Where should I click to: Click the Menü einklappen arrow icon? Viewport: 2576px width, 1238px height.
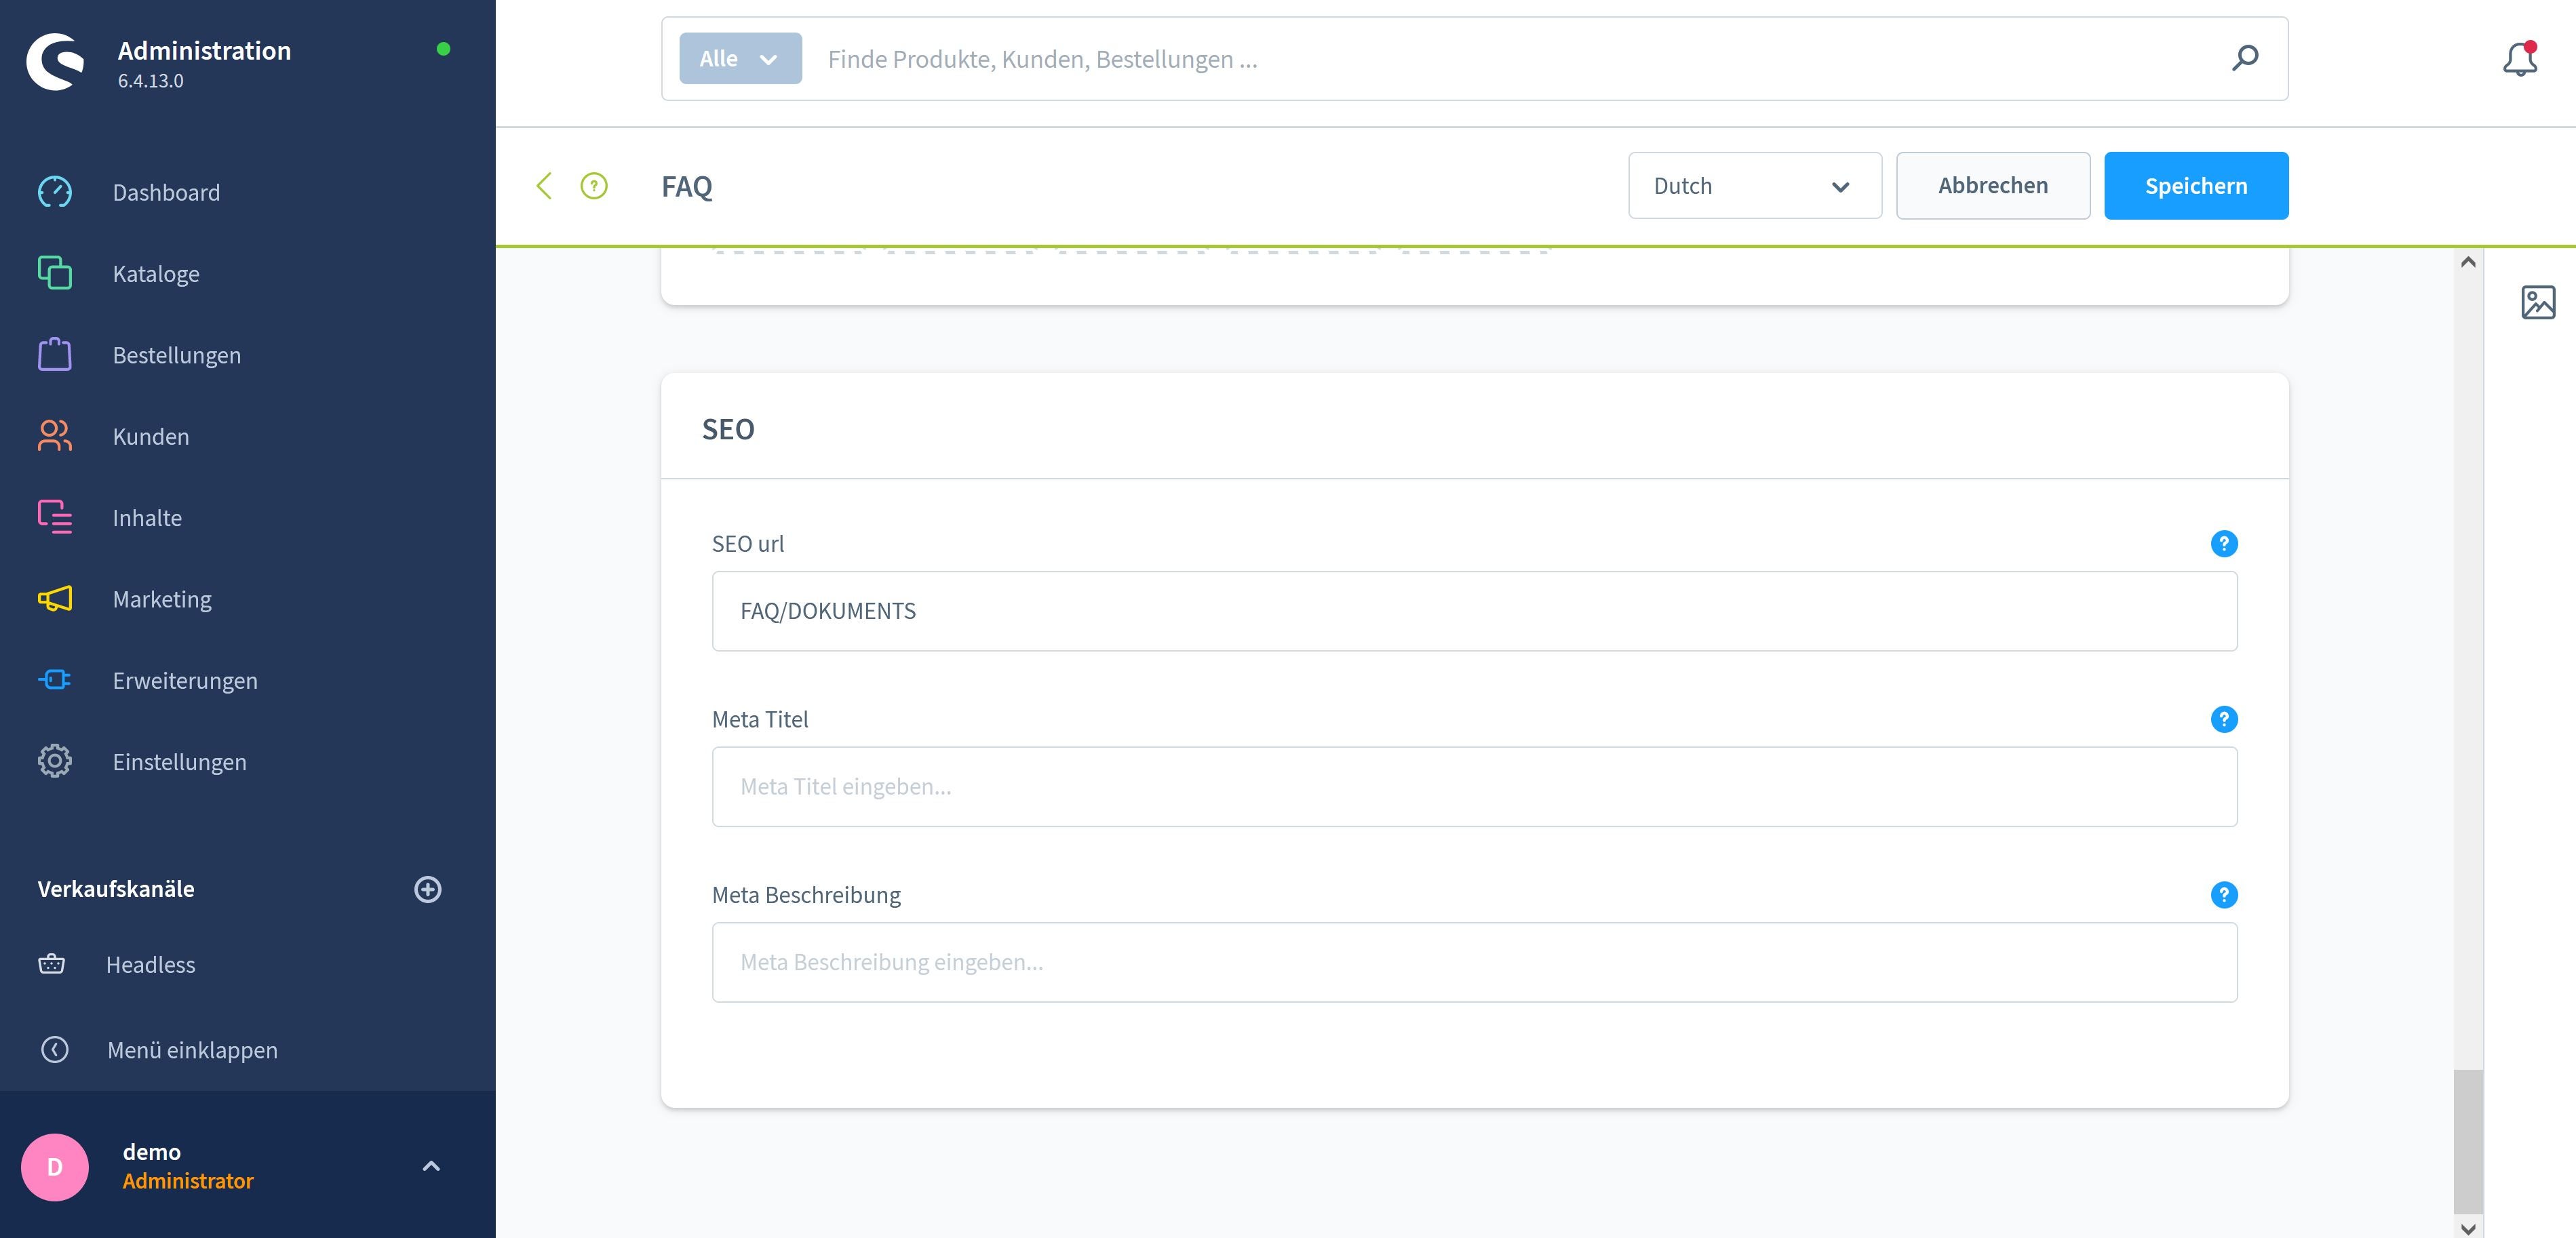click(x=55, y=1049)
